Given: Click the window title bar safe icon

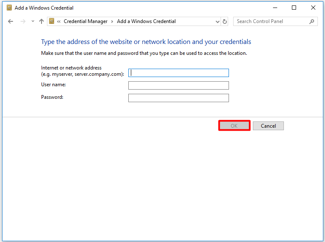Looking at the screenshot, I should click(x=9, y=8).
